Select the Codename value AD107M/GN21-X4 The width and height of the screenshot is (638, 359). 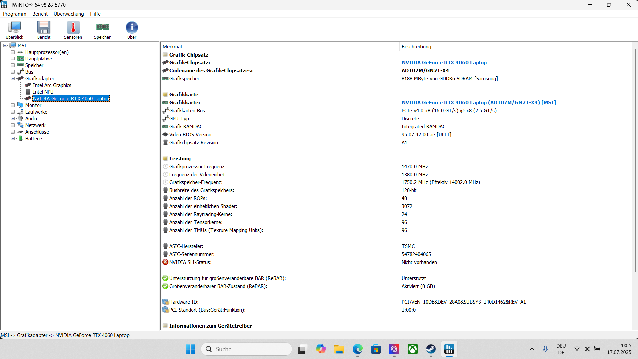tap(425, 71)
